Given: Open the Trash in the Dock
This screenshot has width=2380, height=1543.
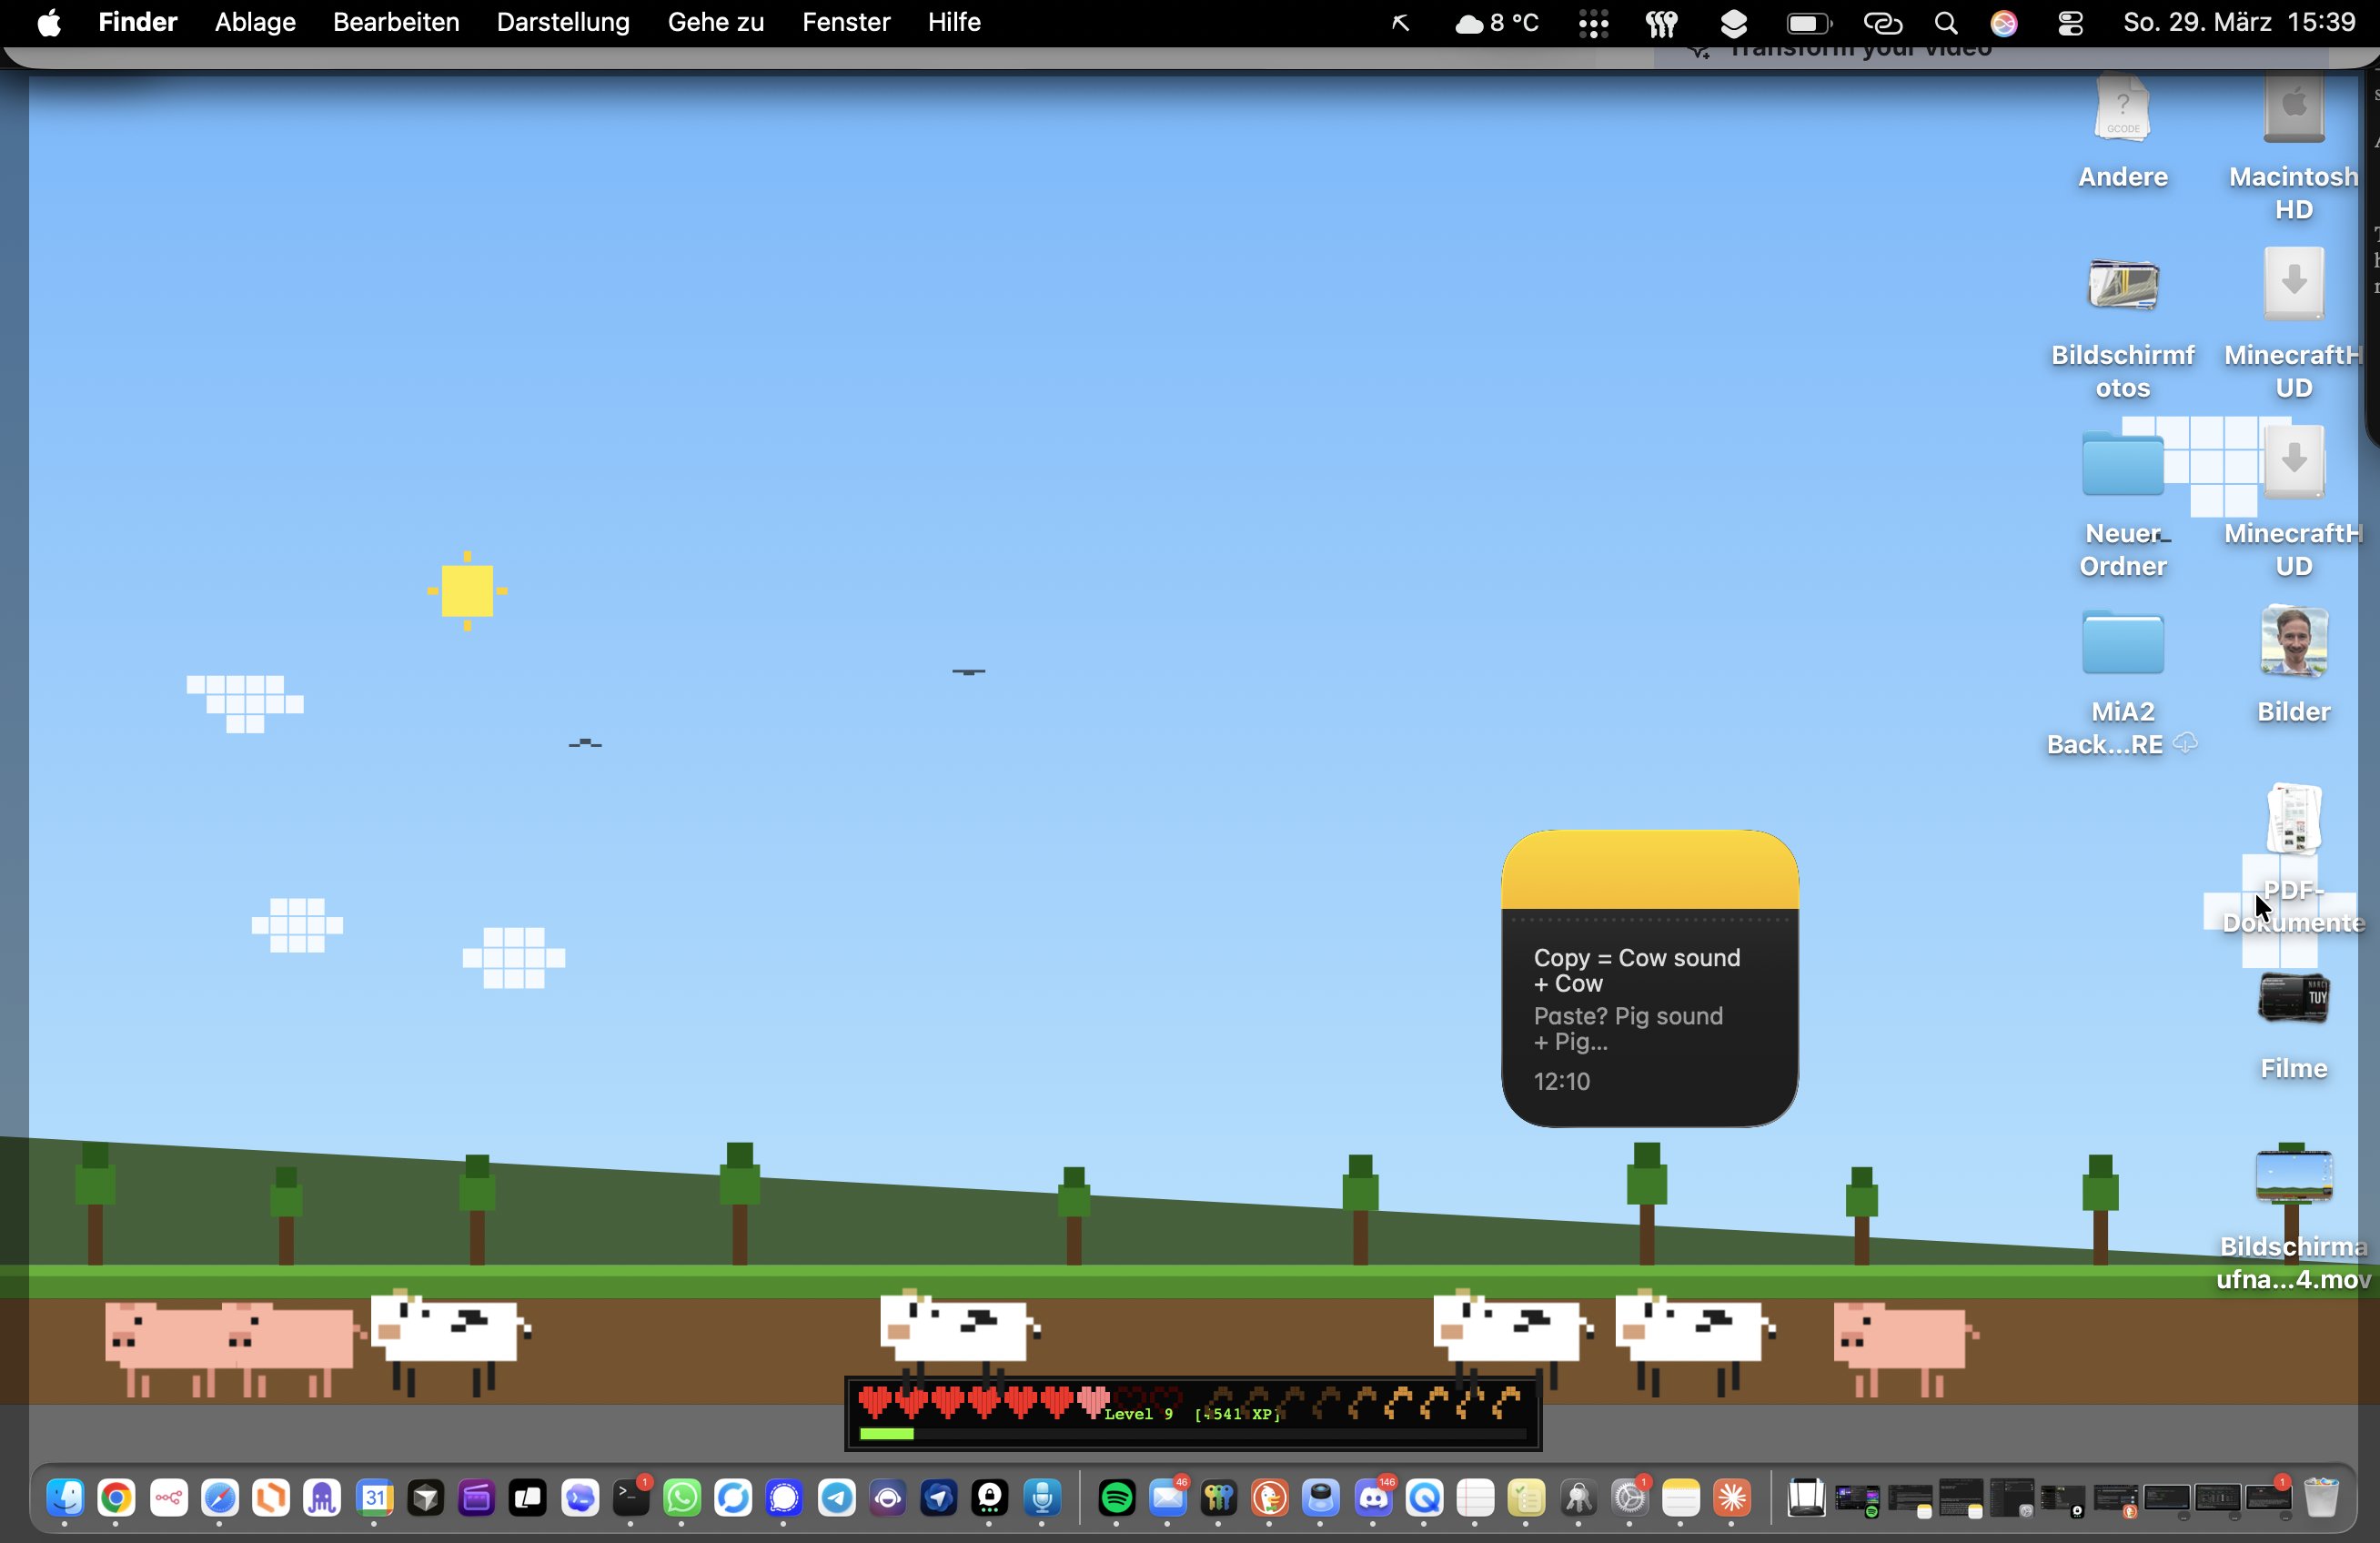Looking at the screenshot, I should 2321,1498.
